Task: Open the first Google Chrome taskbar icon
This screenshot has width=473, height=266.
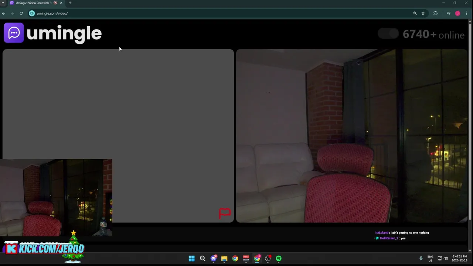Action: click(x=235, y=259)
